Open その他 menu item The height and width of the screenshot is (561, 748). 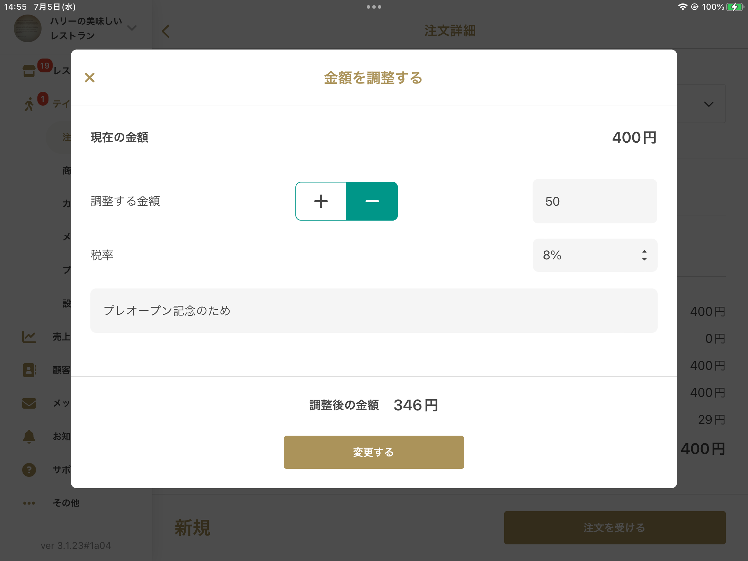(x=66, y=503)
